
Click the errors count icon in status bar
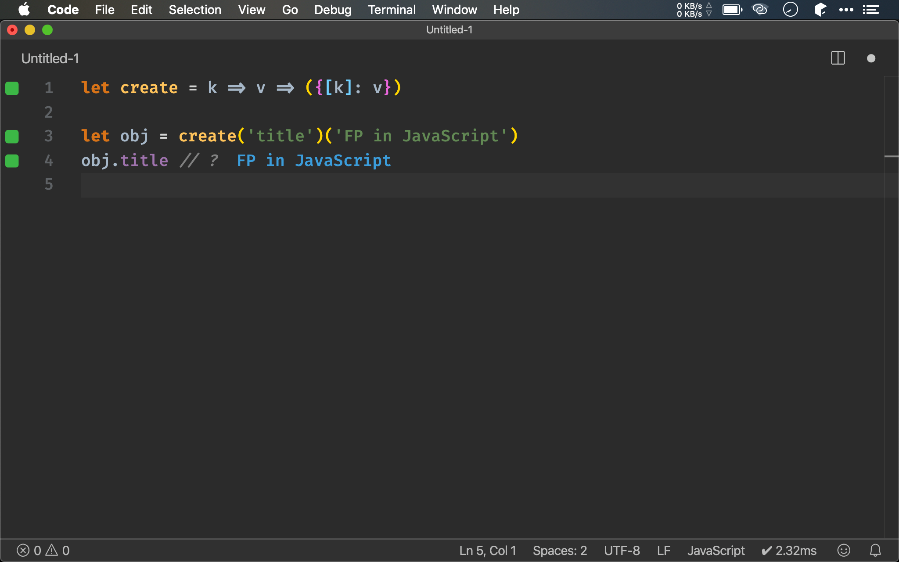(23, 550)
